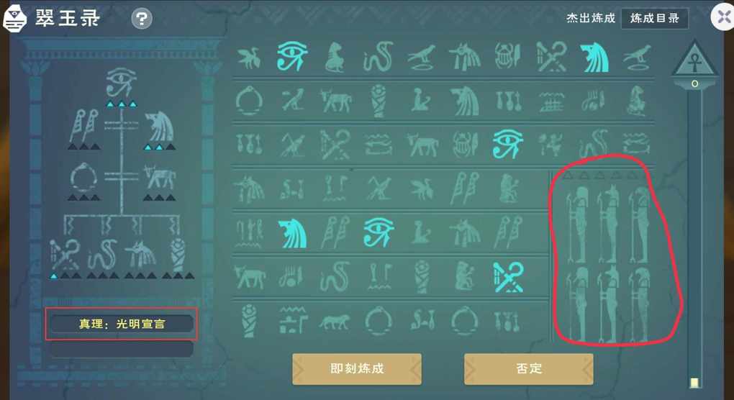
Task: Click the ankh pyramid icon above scrollbar
Action: 694,60
